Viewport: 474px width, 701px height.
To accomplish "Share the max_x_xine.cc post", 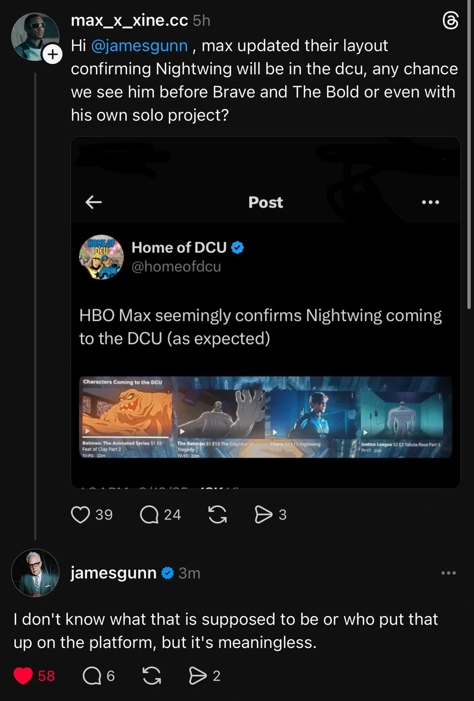I will [263, 515].
